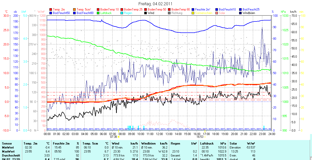Screen dimensions: 312x160
Task: Click the green Luftdruck legend swatch
Action: pos(98,13)
